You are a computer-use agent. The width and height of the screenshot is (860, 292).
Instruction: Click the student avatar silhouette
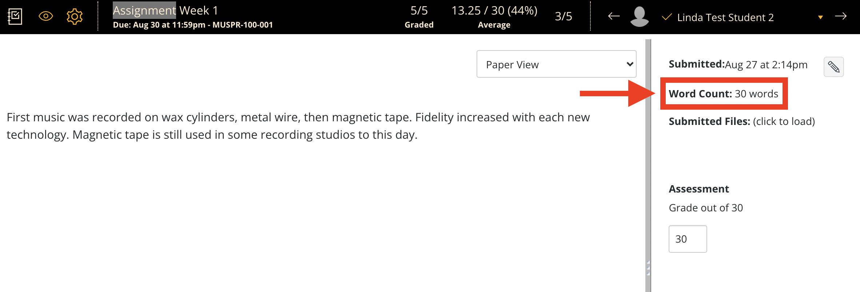pos(639,17)
